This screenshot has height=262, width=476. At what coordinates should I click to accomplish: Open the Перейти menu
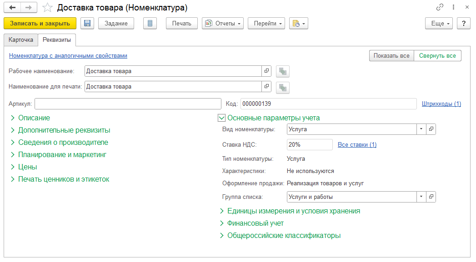click(x=266, y=24)
